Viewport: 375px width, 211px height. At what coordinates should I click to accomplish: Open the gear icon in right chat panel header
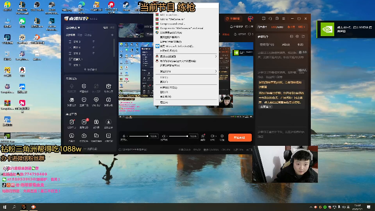pos(297,37)
